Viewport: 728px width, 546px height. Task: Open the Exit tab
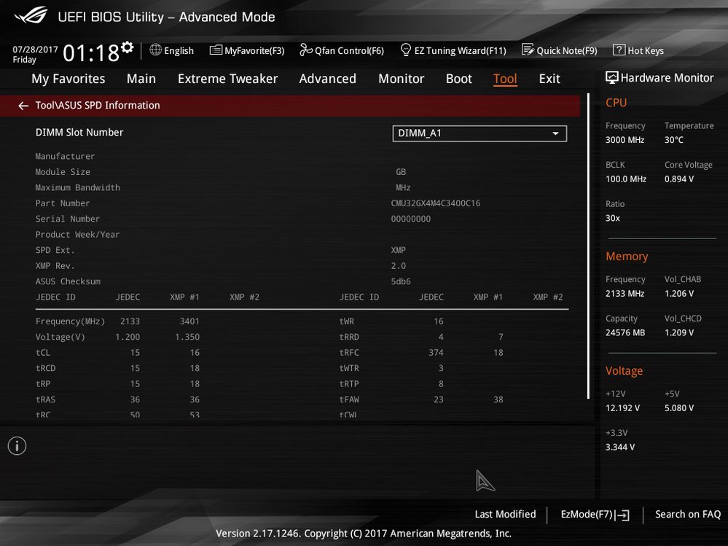click(x=549, y=79)
